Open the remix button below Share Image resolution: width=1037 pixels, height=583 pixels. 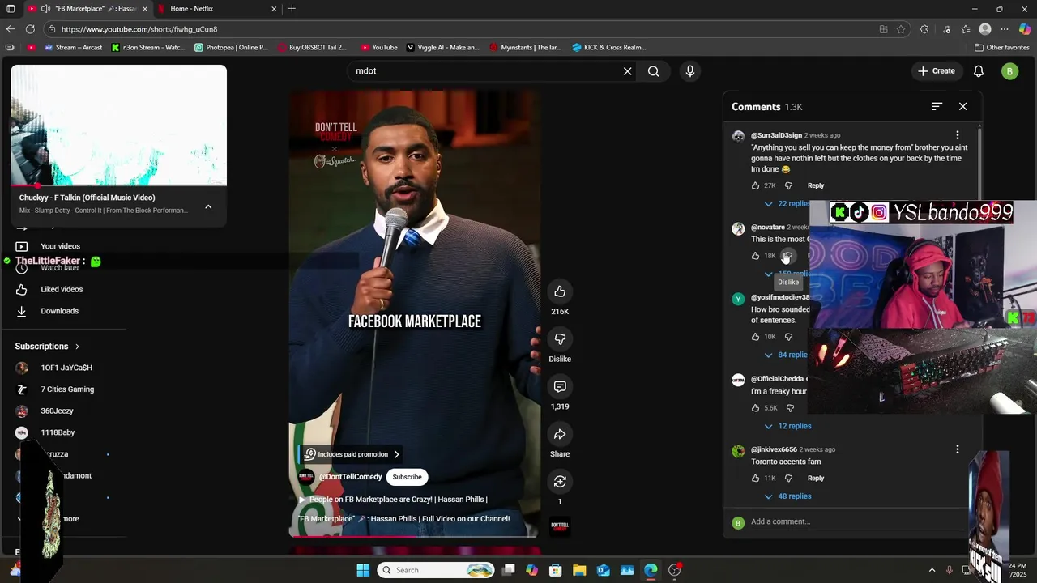pyautogui.click(x=560, y=482)
